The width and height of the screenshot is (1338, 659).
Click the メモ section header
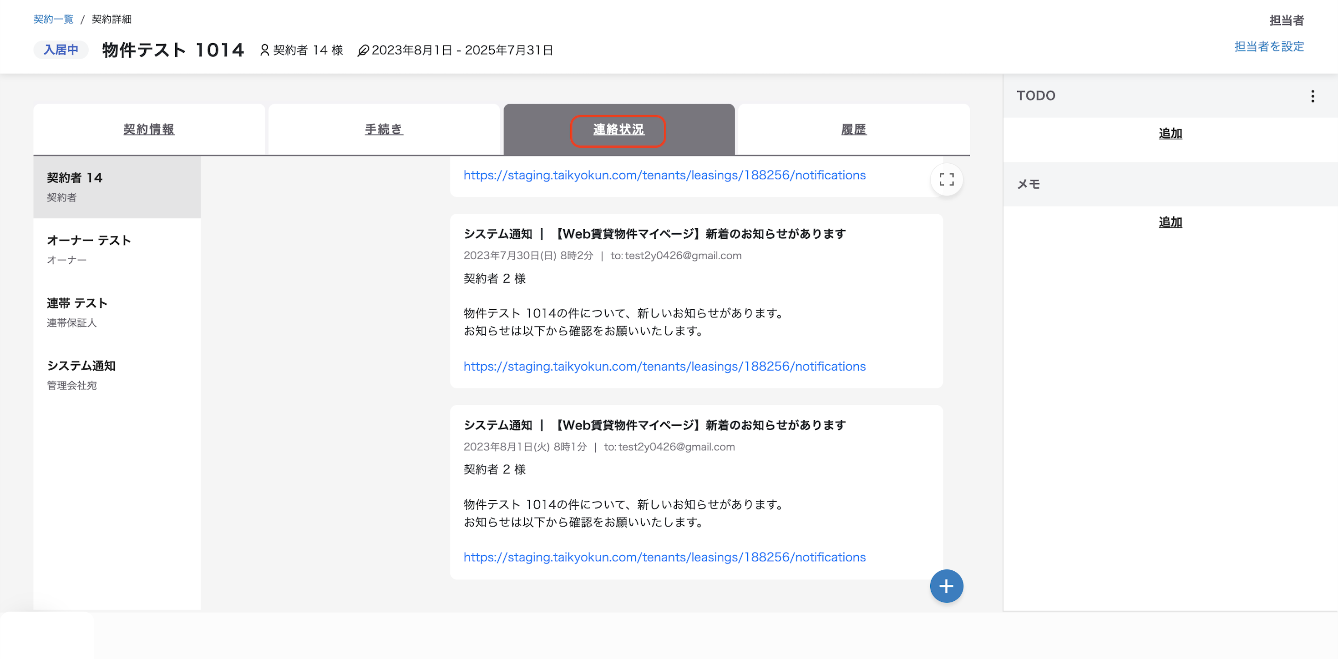(x=1170, y=184)
